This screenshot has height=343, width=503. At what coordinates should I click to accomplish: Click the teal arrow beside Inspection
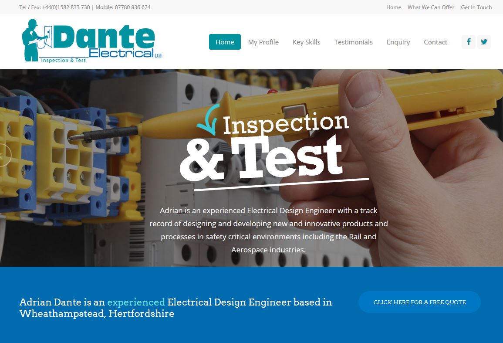pos(208,119)
